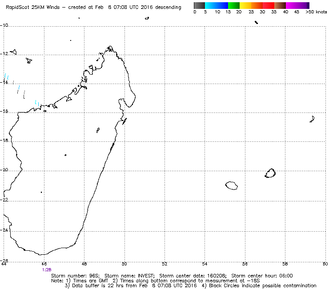Click the longitude axis label '60'
Image resolution: width=329 pixels, height=289 pixels.
[x=325, y=264]
